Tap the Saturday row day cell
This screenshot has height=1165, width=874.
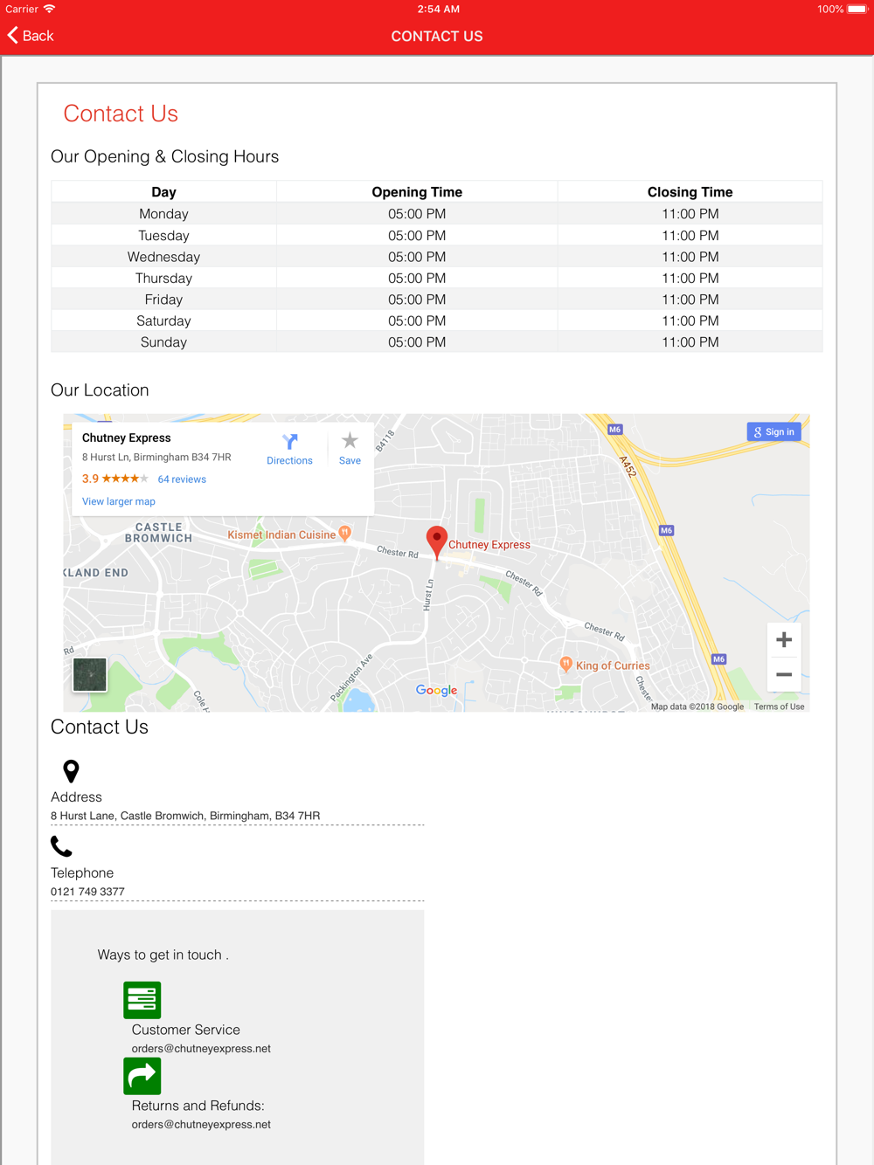pyautogui.click(x=163, y=321)
